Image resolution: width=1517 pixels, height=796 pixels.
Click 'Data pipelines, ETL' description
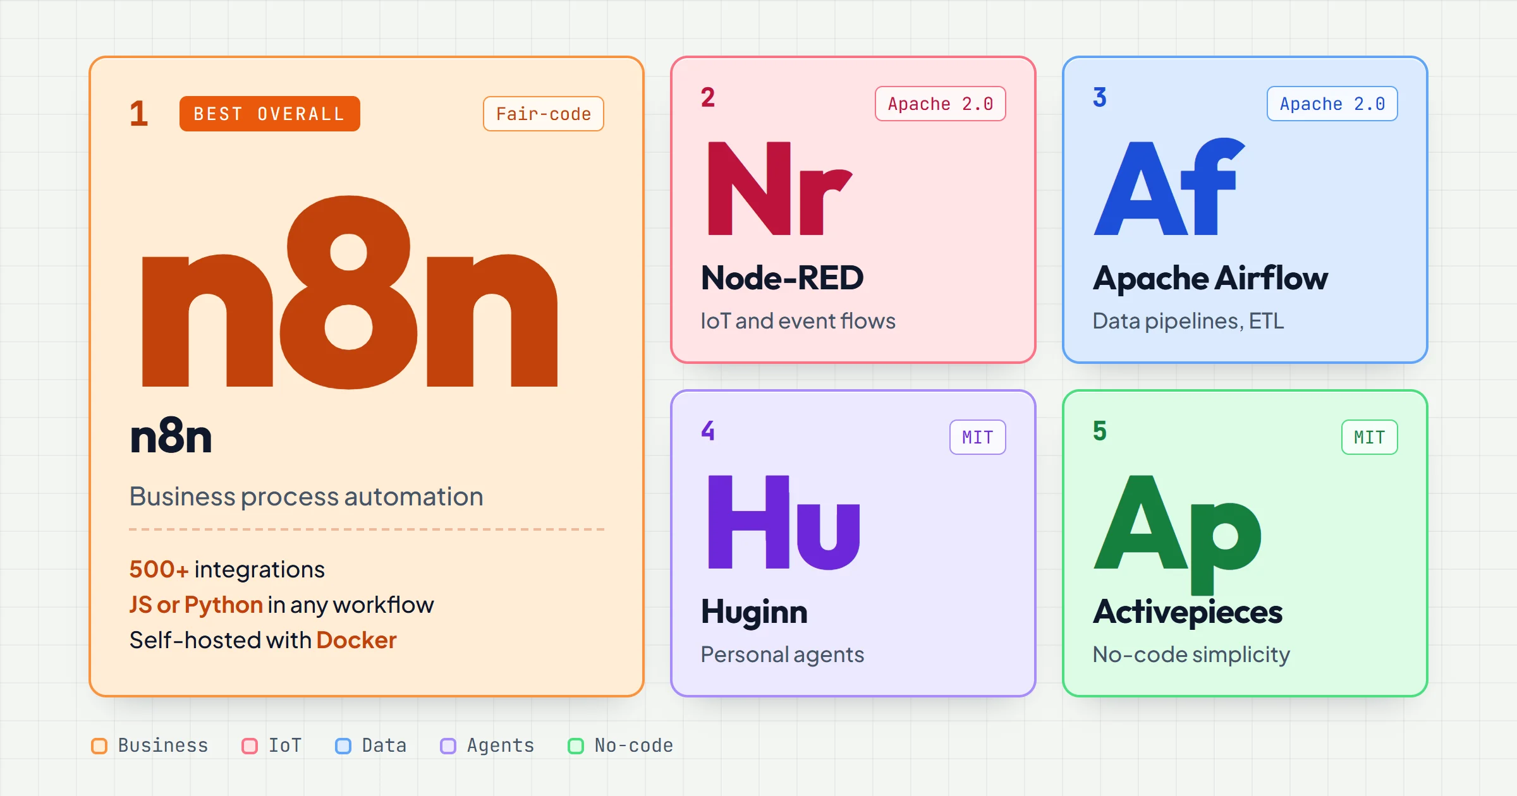[1188, 322]
